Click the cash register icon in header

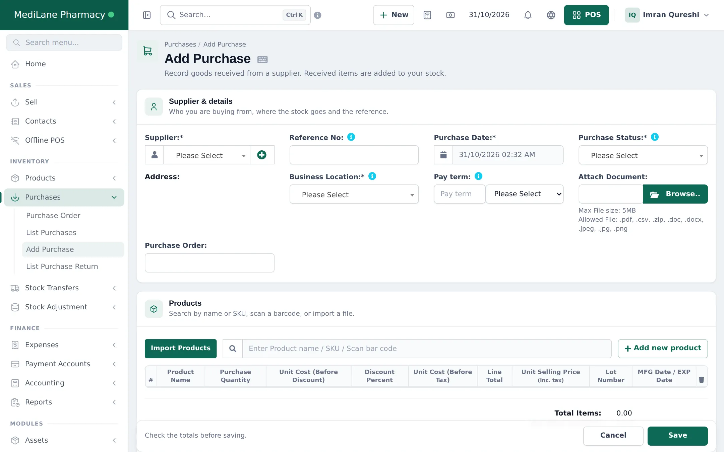point(450,15)
